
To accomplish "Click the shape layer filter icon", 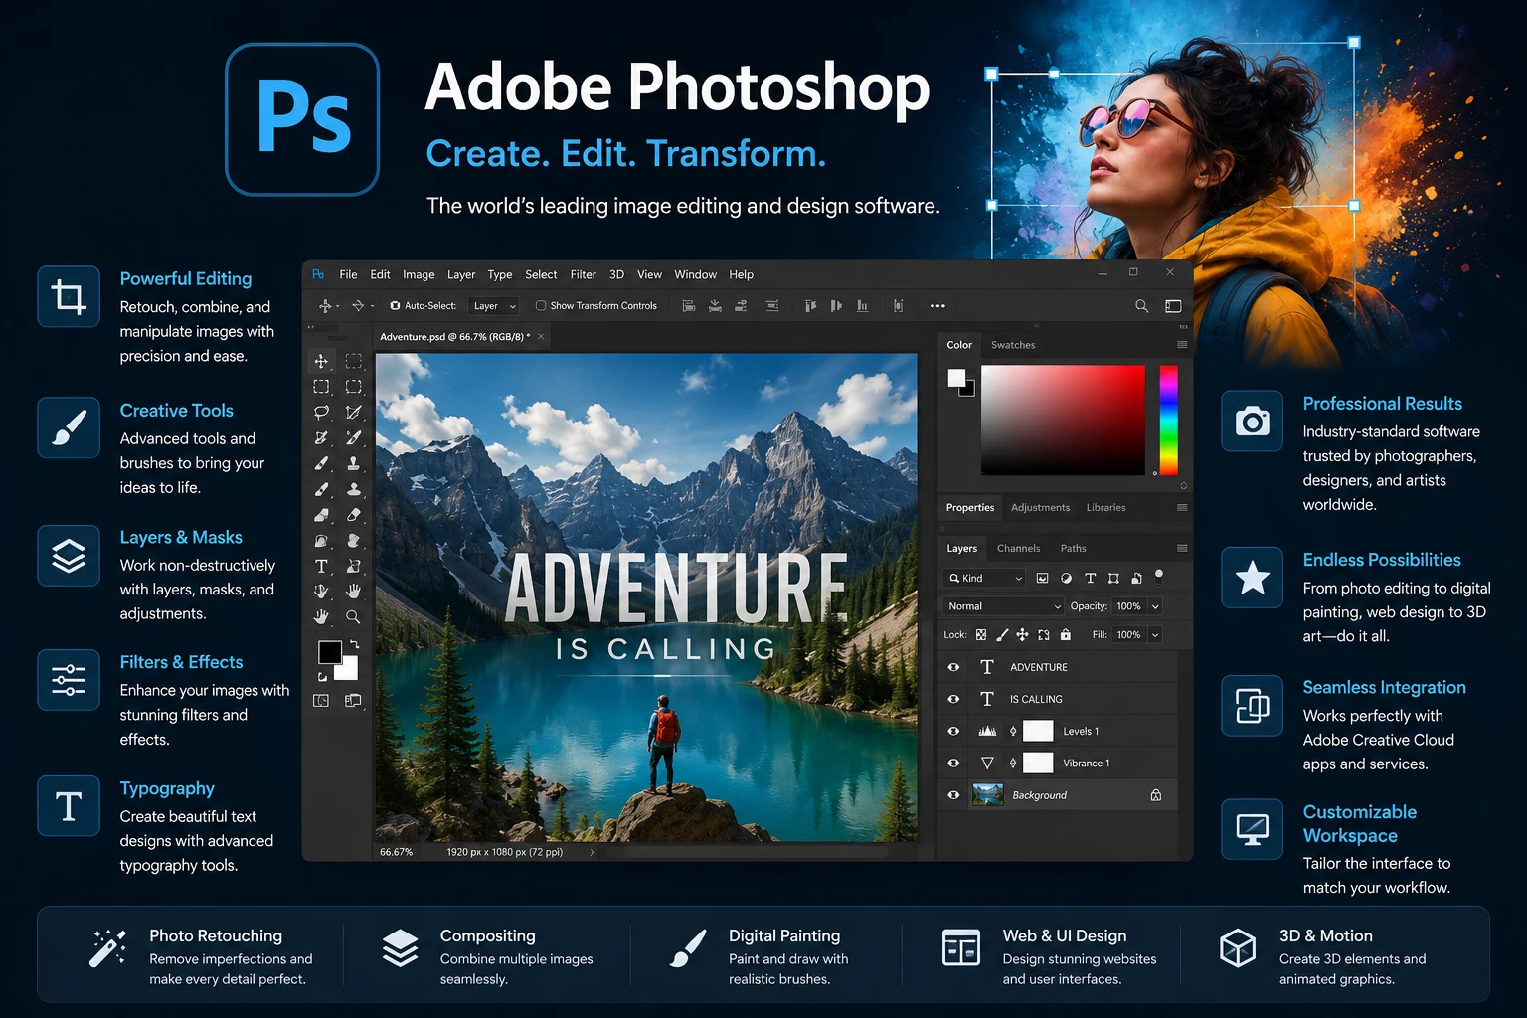I will [1113, 578].
